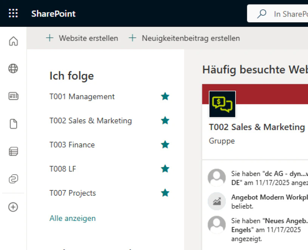This screenshot has height=250, width=308.
Task: Open T001 Management followed site
Action: pos(82,97)
